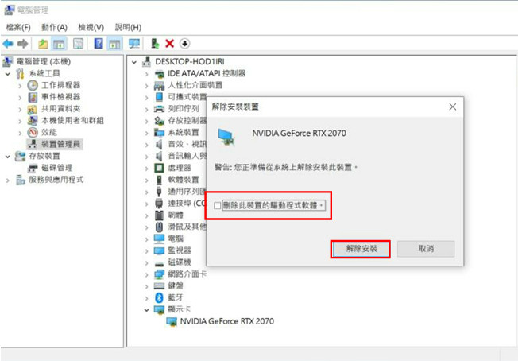The width and height of the screenshot is (518, 361).
Task: Click the update driver green arrow icon
Action: [155, 43]
